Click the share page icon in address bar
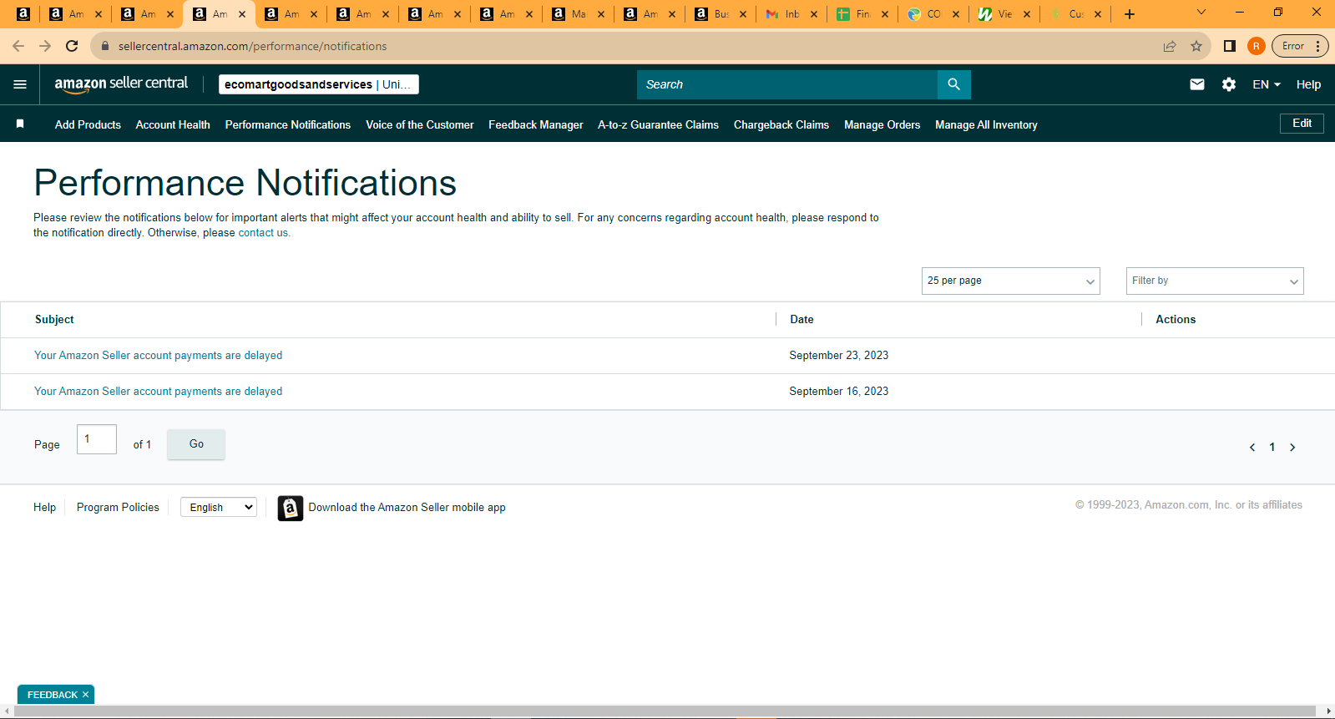The height and width of the screenshot is (719, 1335). point(1170,46)
